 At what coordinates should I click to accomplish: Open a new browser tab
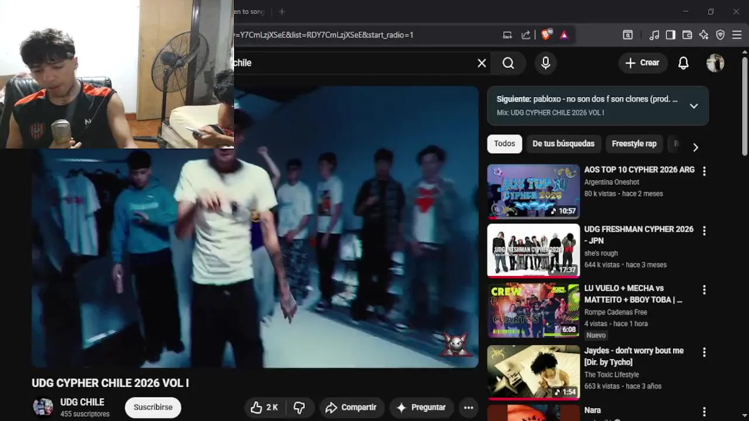coord(281,12)
